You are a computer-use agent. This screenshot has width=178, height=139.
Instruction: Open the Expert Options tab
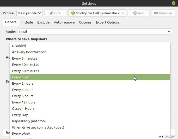tap(108, 22)
